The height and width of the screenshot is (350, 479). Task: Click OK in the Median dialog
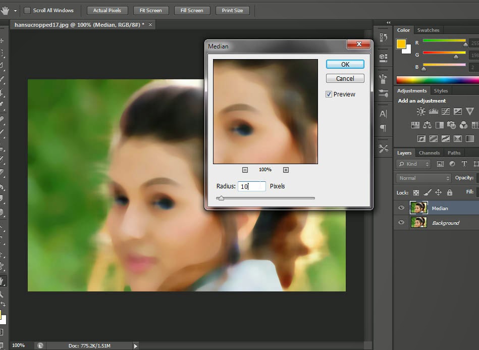(345, 64)
